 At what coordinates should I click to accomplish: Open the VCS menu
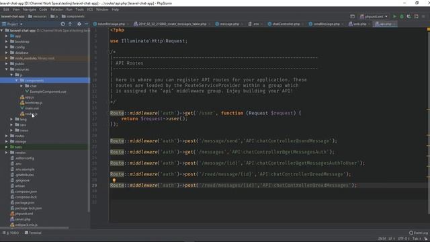pyautogui.click(x=90, y=9)
